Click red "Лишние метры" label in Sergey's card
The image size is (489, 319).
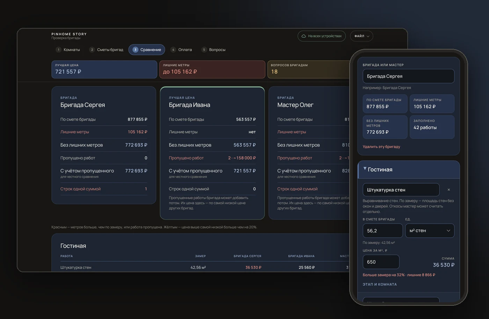[75, 132]
